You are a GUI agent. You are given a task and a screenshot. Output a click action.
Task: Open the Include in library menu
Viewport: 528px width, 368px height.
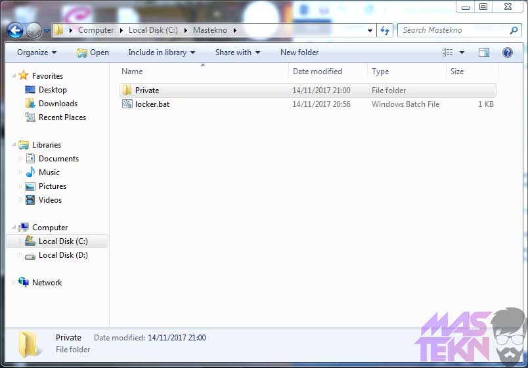[x=162, y=52]
